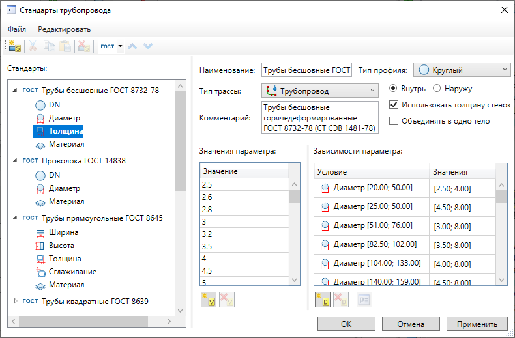
Task: Select the Внутрь radio button
Action: (x=394, y=88)
